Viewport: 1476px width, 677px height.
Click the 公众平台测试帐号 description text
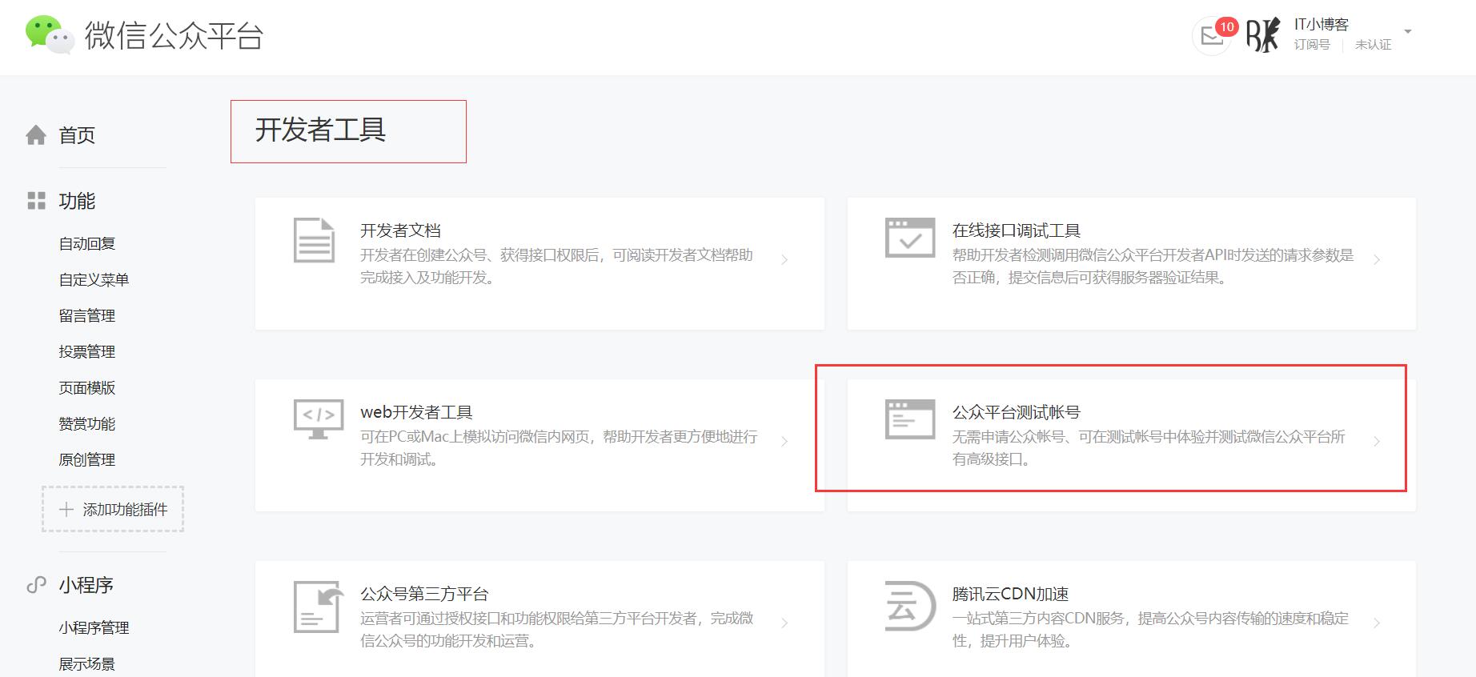click(x=1149, y=448)
